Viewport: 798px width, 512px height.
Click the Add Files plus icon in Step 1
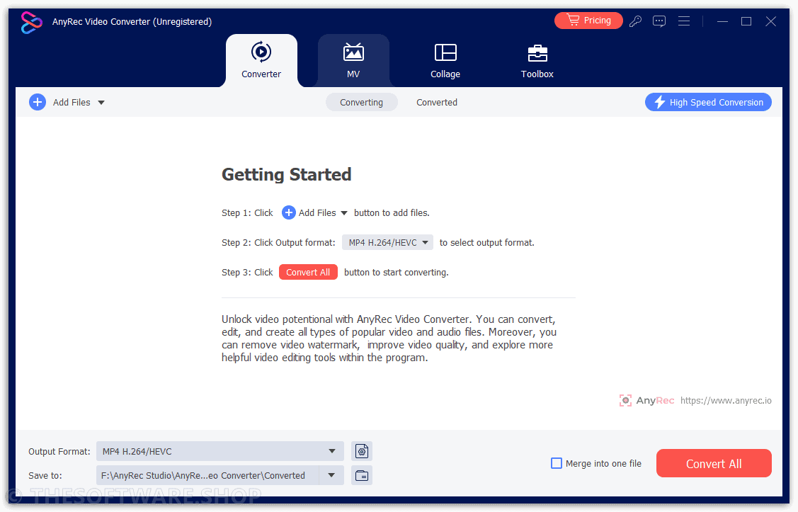pyautogui.click(x=289, y=212)
